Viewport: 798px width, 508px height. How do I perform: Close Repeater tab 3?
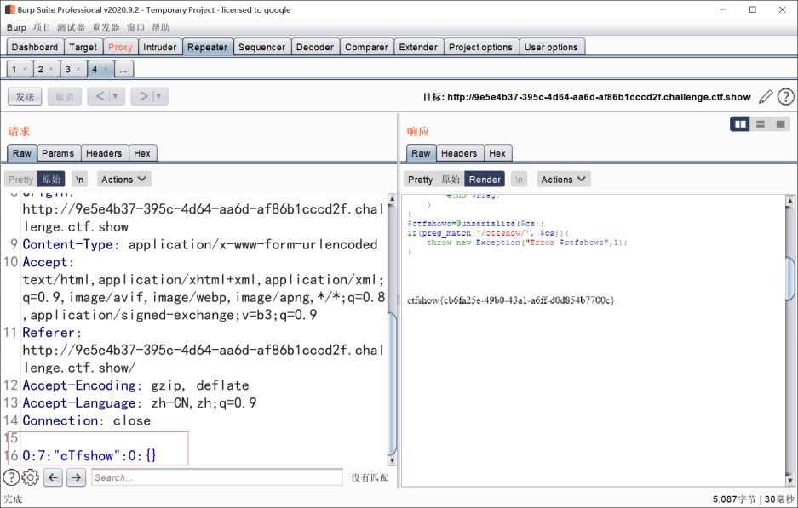[x=78, y=69]
